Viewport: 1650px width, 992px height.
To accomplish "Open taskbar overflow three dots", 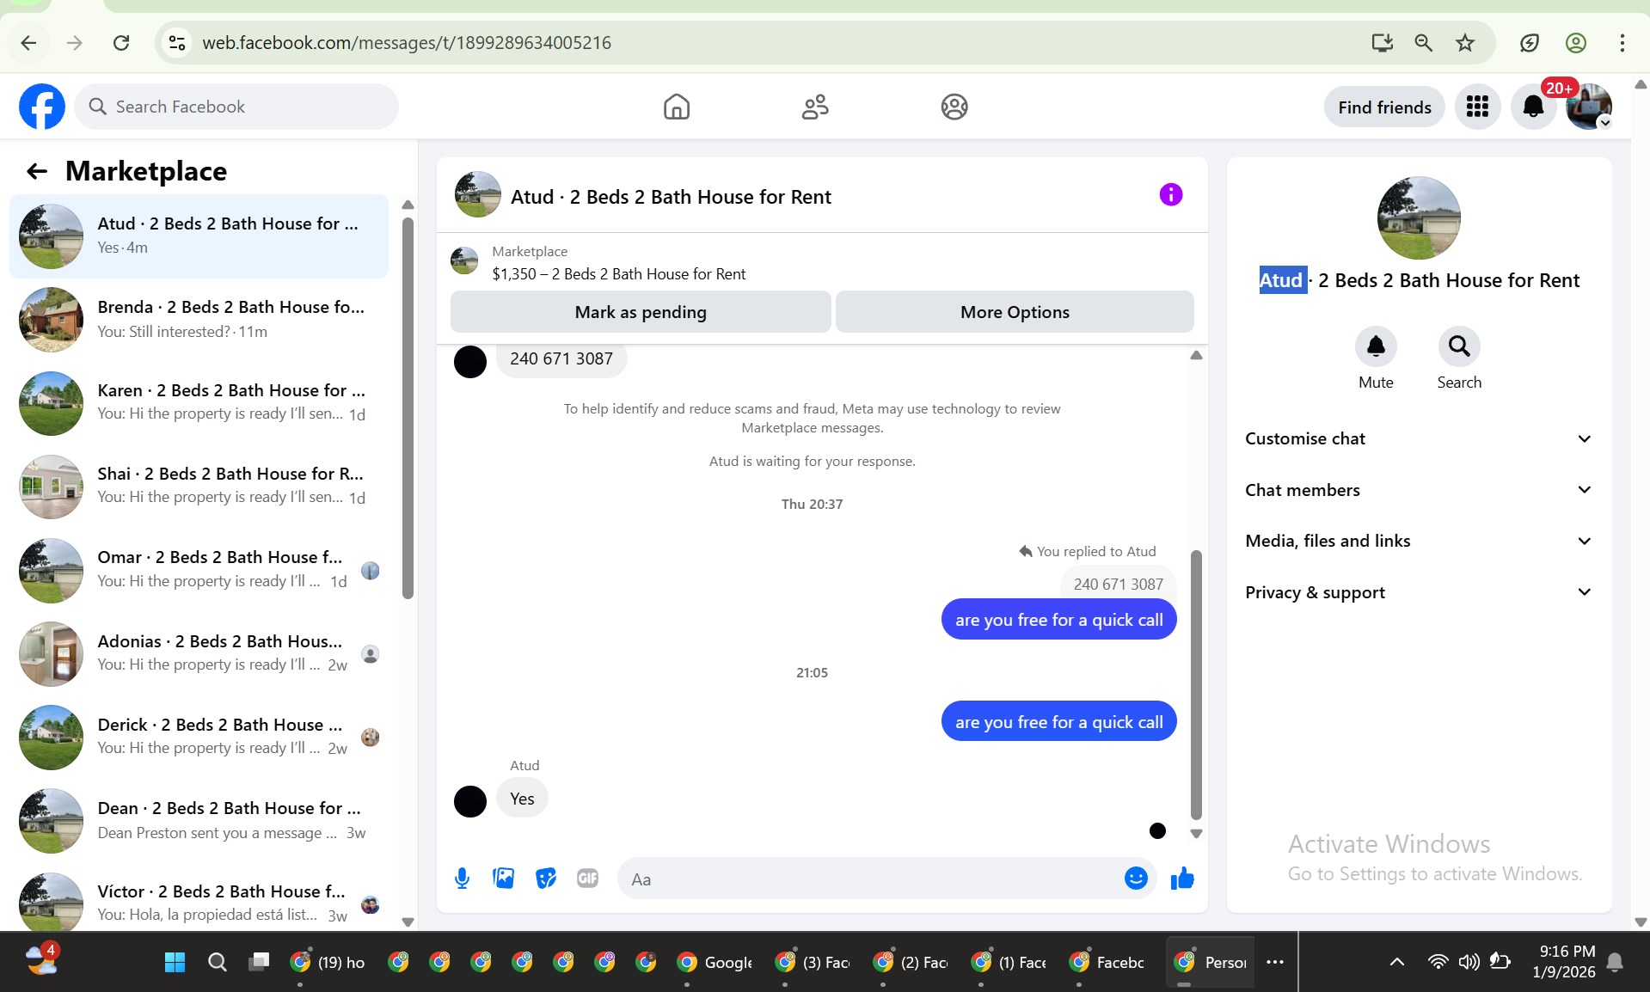I will [x=1275, y=962].
